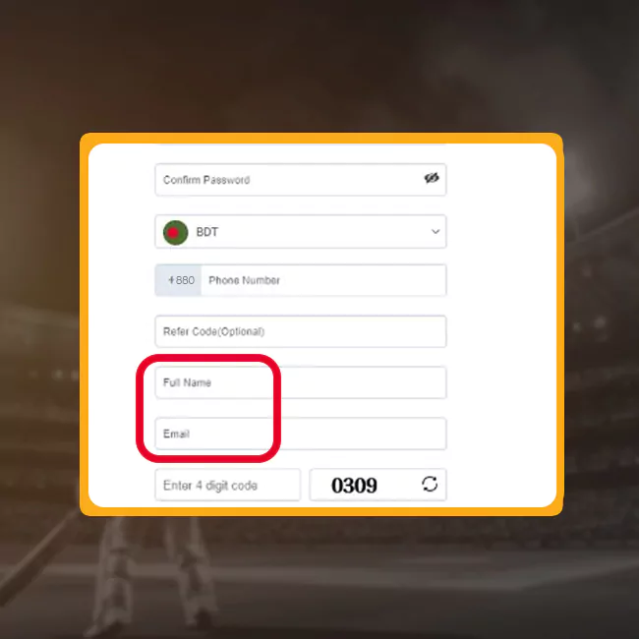This screenshot has width=639, height=639.
Task: Activate the Email input box
Action: pyautogui.click(x=301, y=434)
